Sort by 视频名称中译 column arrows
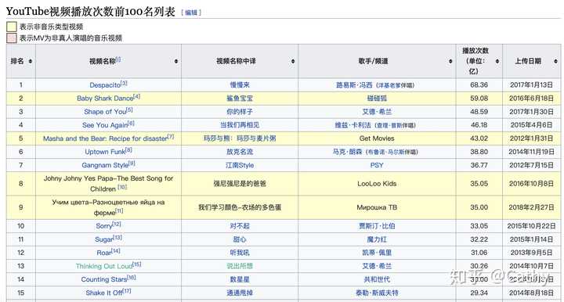Image resolution: width=564 pixels, height=302 pixels. pos(293,61)
